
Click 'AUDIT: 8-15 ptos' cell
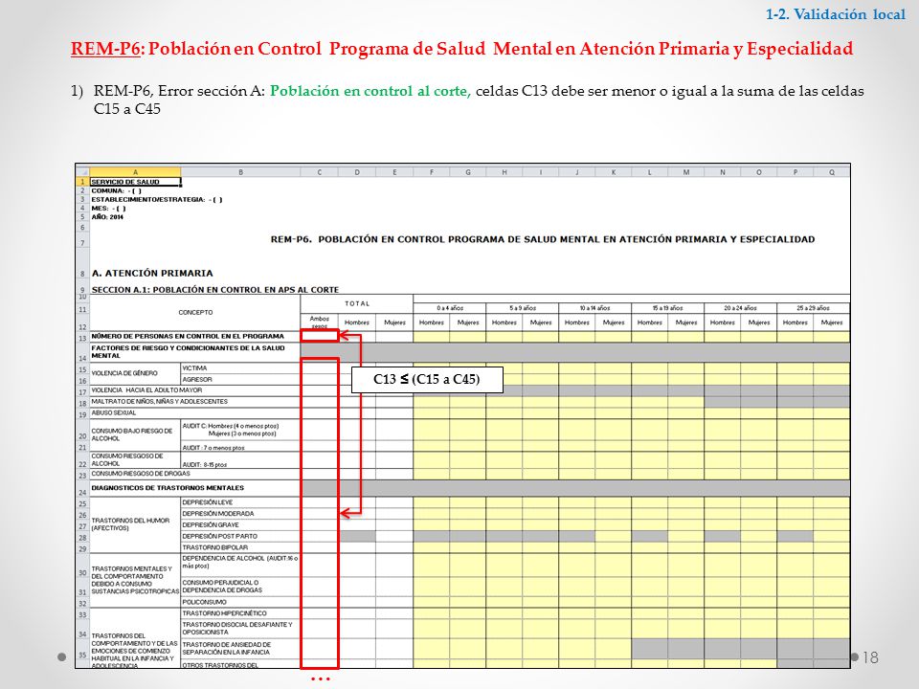click(x=240, y=462)
